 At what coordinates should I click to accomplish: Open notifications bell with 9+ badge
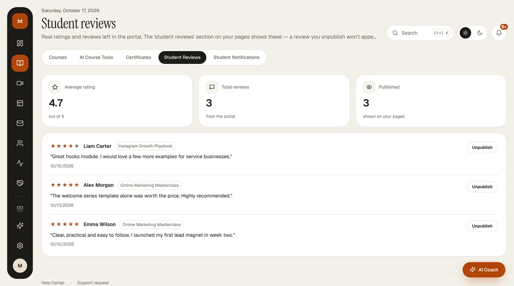coord(499,33)
